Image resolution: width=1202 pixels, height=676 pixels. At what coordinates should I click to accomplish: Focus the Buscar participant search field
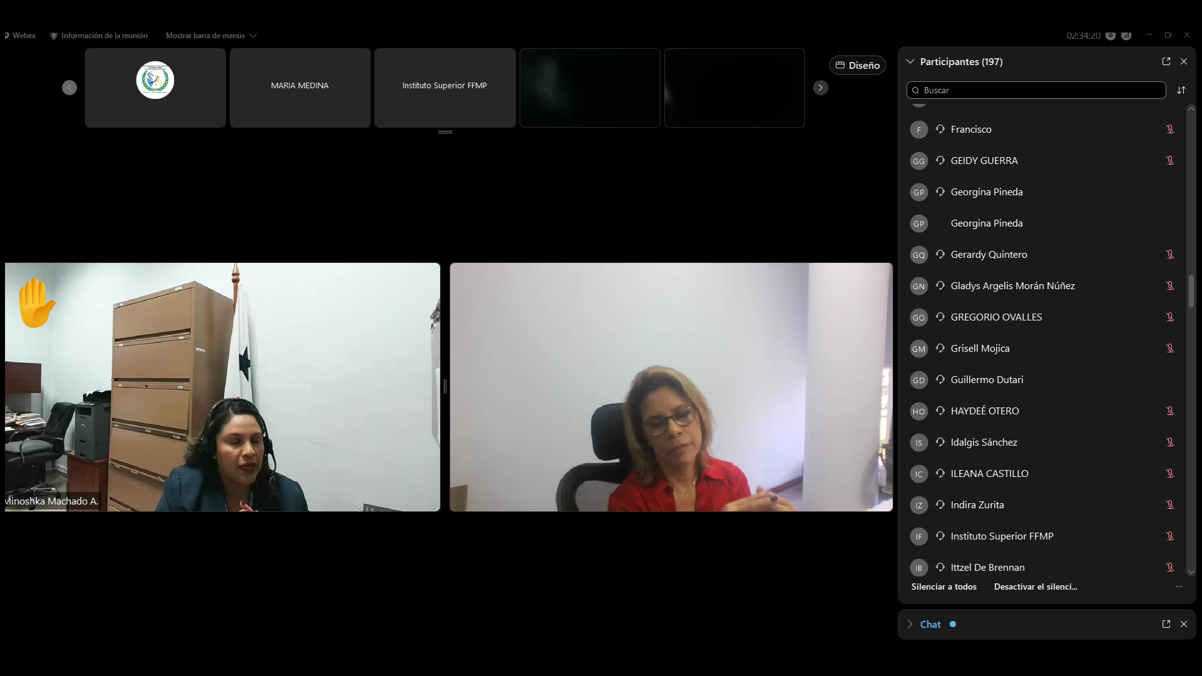click(x=1039, y=90)
